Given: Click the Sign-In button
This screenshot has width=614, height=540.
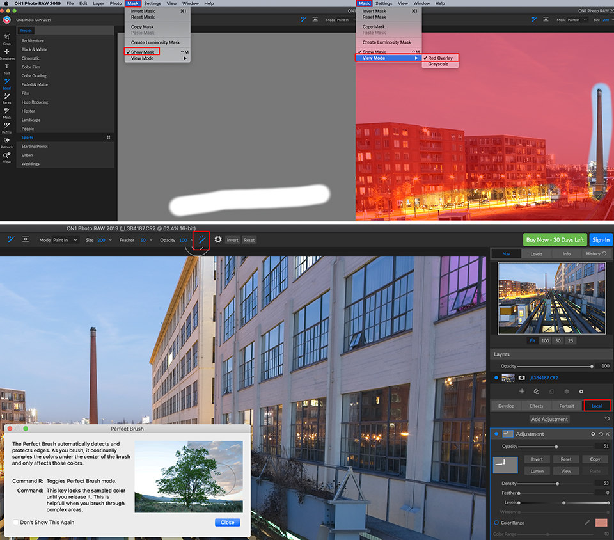Looking at the screenshot, I should tap(601, 240).
